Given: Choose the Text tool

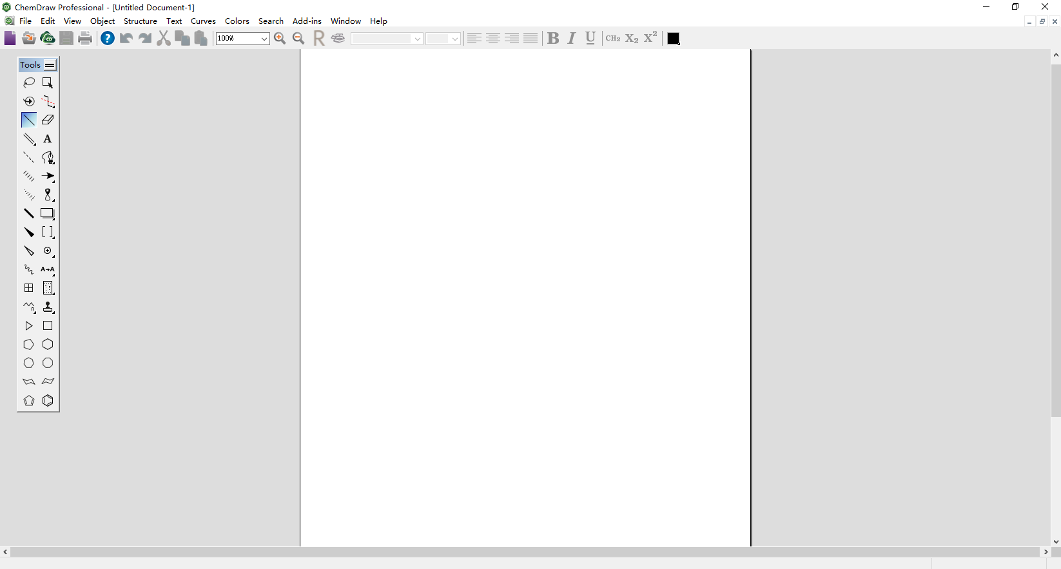Looking at the screenshot, I should tap(48, 139).
